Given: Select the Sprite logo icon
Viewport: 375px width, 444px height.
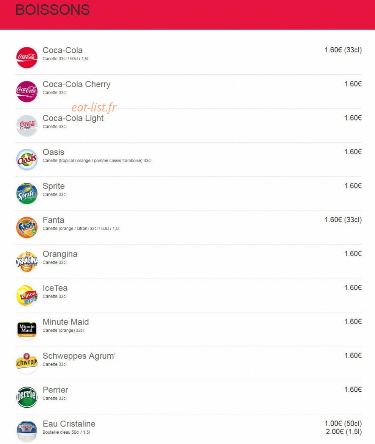Looking at the screenshot, I should pos(27,194).
